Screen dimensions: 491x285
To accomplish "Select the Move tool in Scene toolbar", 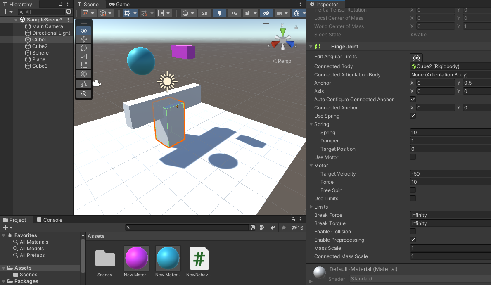I will 84,39.
